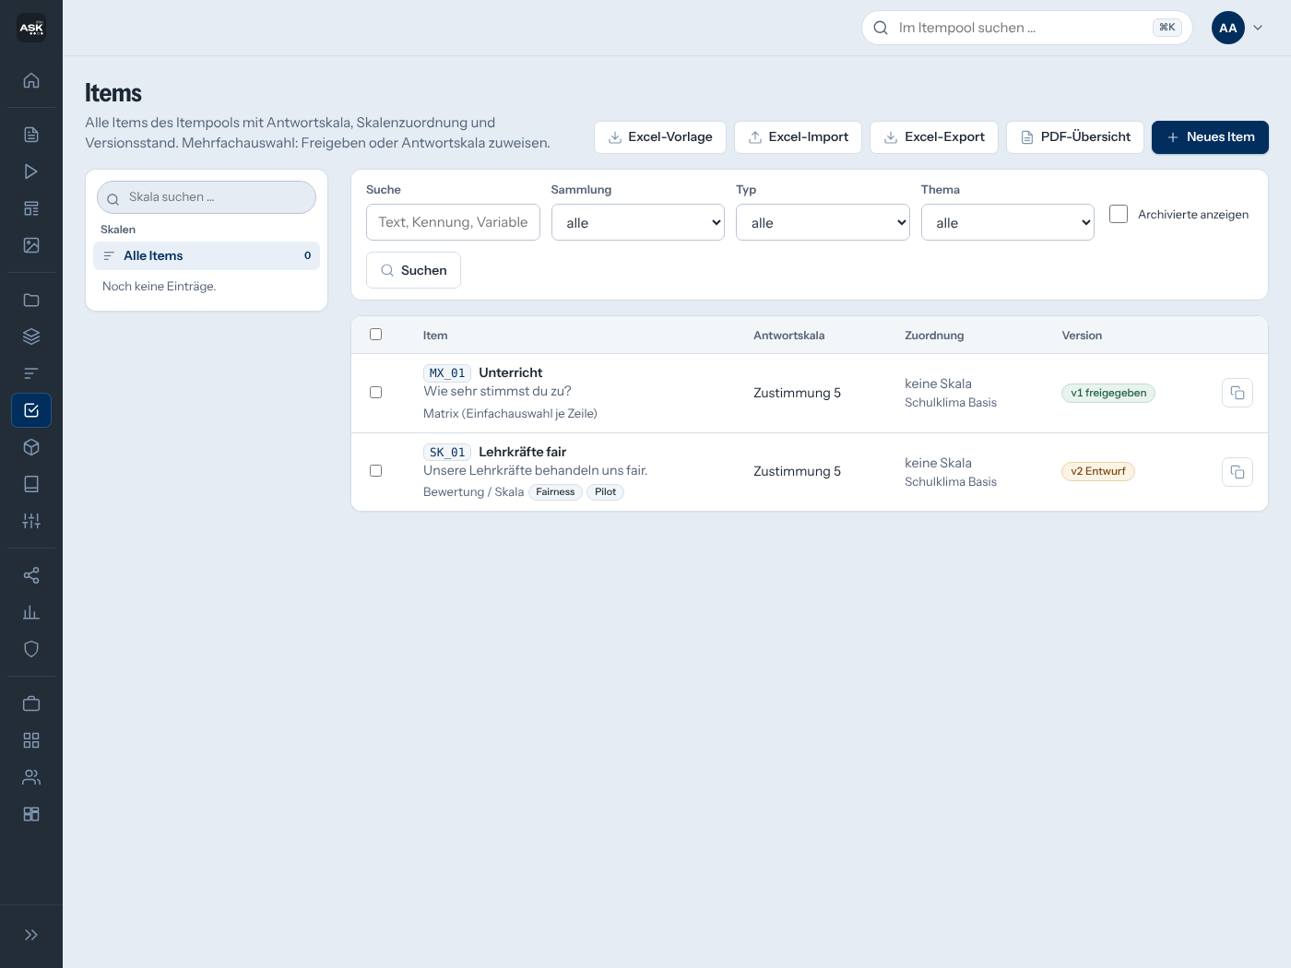Open the Thema dropdown
Viewport: 1291px width, 968px height.
click(1008, 222)
